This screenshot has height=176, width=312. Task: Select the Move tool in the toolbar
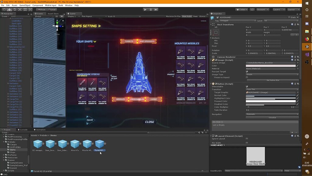[x=9, y=9]
